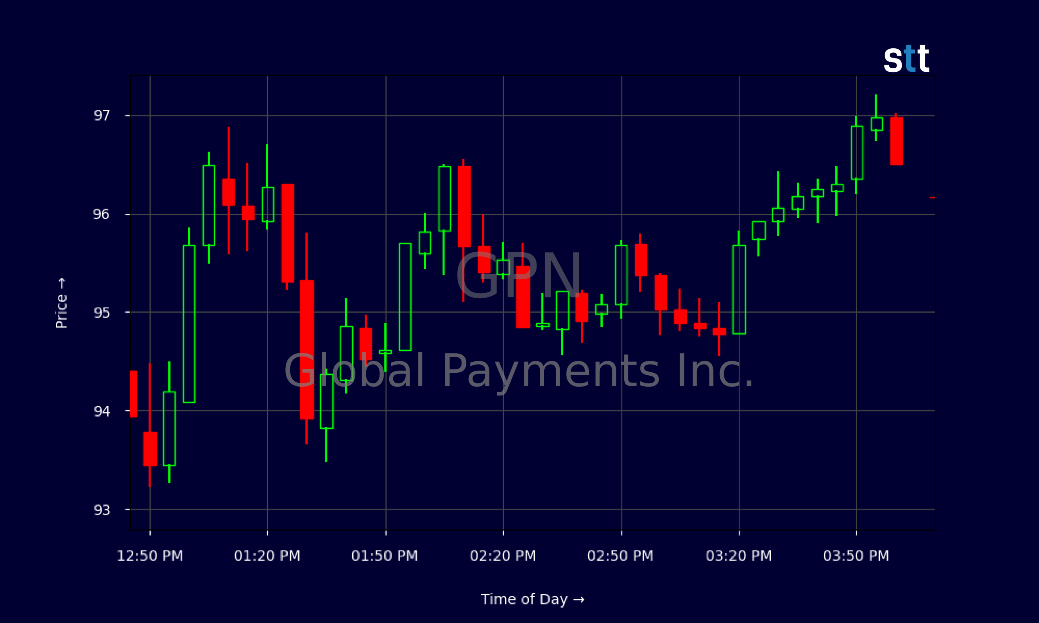Click the 97 price axis label
The width and height of the screenshot is (1039, 623).
101,116
